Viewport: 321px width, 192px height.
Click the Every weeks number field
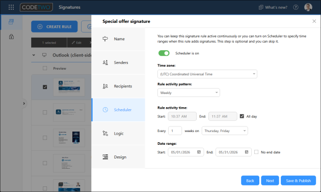tap(175, 131)
